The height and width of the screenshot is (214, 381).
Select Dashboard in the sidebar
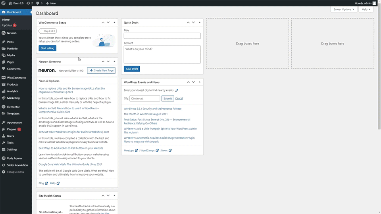coord(16,12)
